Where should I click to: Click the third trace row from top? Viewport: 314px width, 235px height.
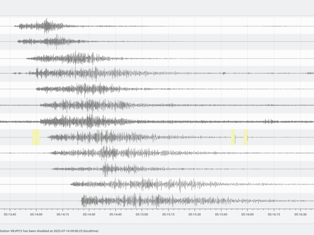[x=157, y=58]
